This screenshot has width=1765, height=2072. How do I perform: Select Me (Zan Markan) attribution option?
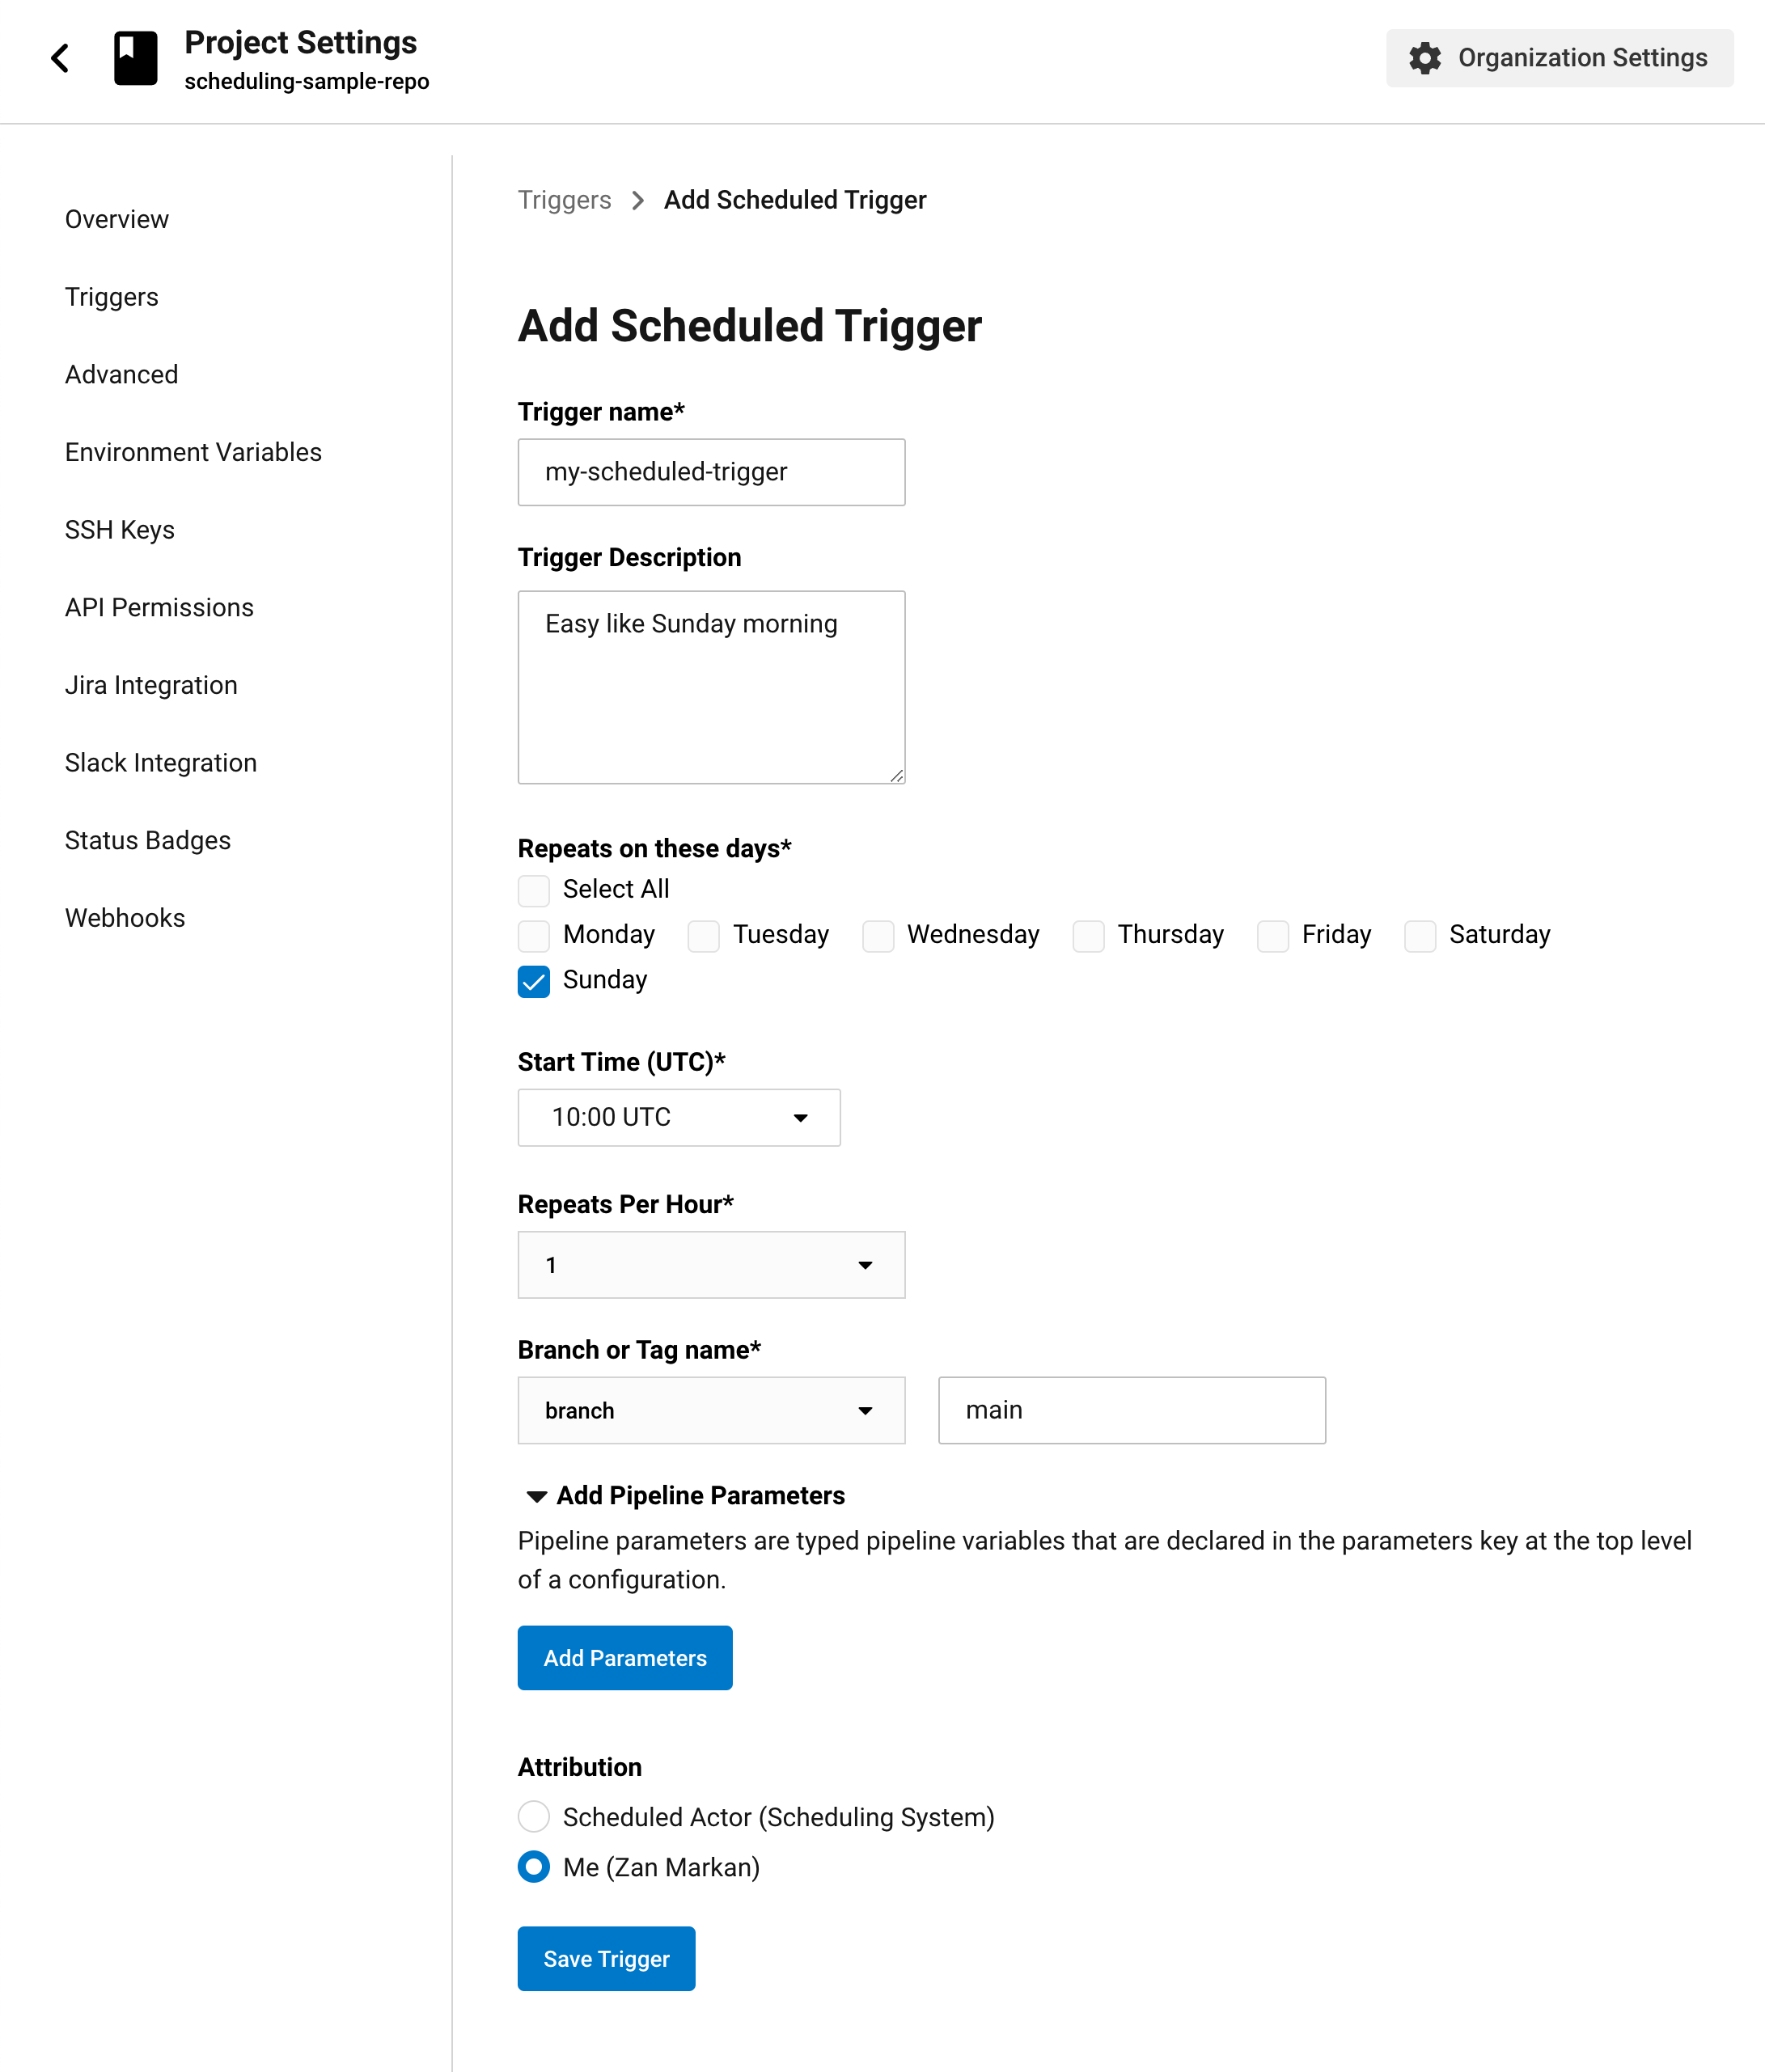tap(534, 1866)
